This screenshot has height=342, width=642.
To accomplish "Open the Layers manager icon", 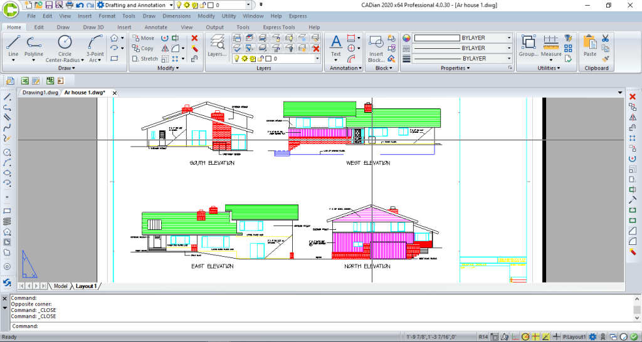I will click(216, 42).
